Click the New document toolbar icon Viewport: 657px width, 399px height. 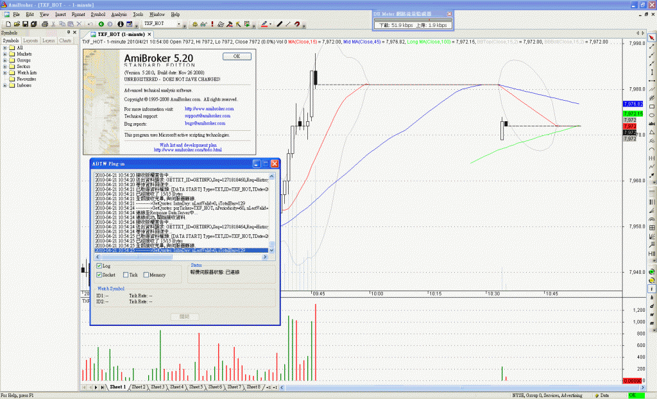pos(8,24)
